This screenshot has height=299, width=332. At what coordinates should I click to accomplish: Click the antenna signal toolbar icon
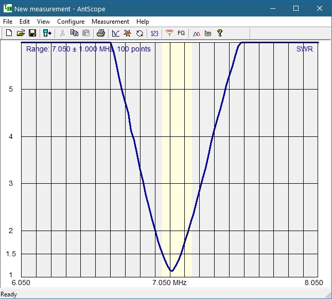[169, 33]
